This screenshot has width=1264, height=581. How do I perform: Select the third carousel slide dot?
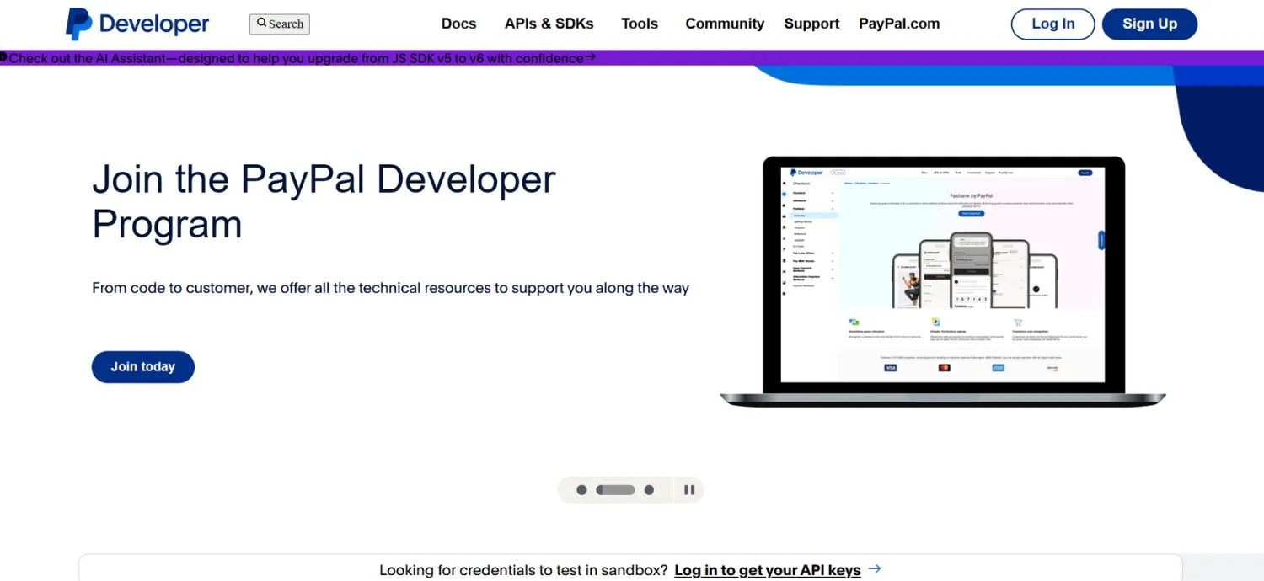[649, 490]
